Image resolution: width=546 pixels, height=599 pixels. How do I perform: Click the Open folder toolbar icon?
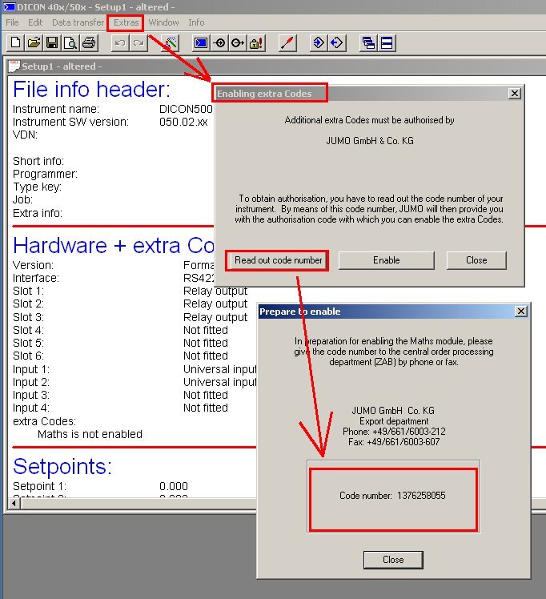34,42
